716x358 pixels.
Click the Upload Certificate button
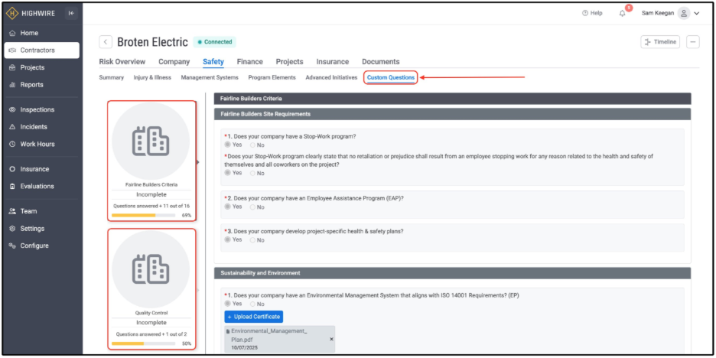(254, 317)
